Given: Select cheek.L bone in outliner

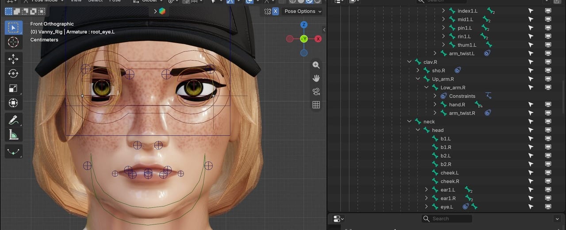Looking at the screenshot, I should coord(449,173).
